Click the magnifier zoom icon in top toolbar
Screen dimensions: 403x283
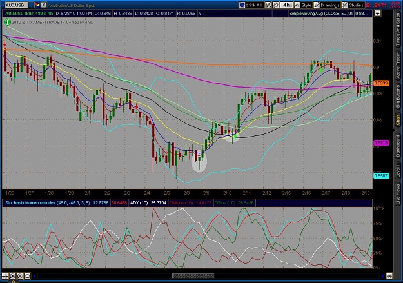click(275, 5)
